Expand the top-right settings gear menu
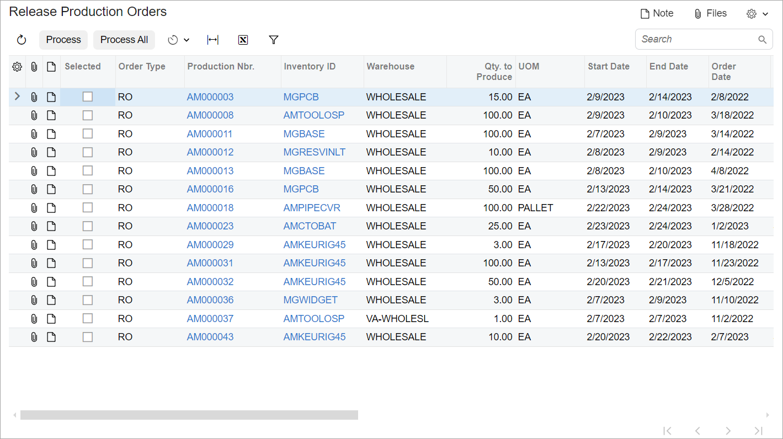 coord(757,14)
